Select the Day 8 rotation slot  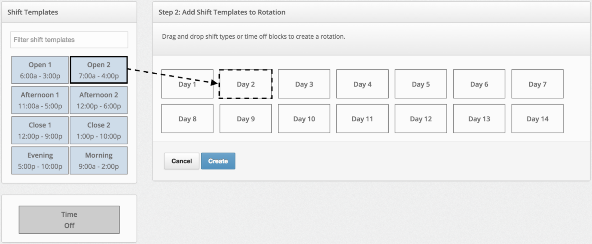coord(187,118)
